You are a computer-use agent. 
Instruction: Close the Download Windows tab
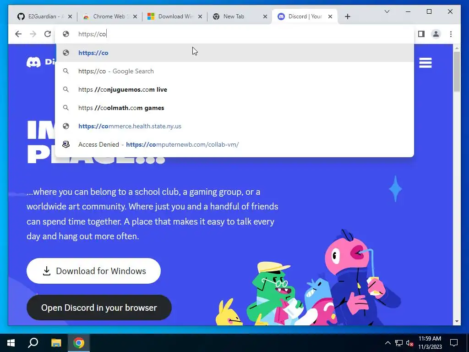pos(200,16)
